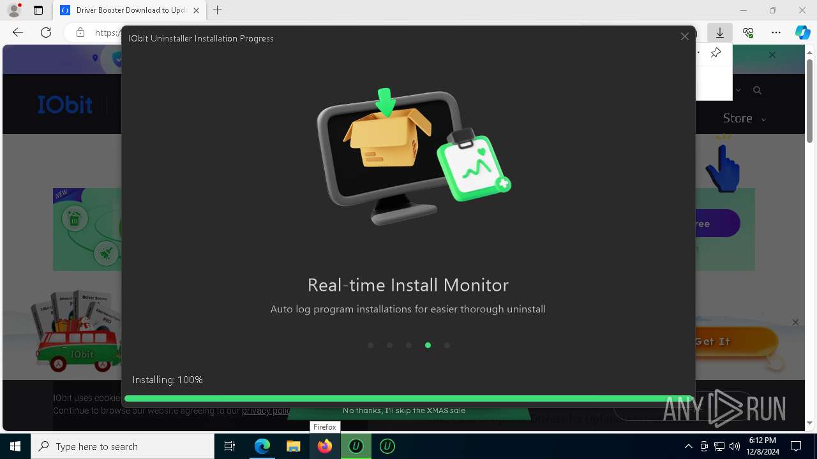Click the Edge browser profile icon
This screenshot has width=817, height=459.
coord(14,10)
